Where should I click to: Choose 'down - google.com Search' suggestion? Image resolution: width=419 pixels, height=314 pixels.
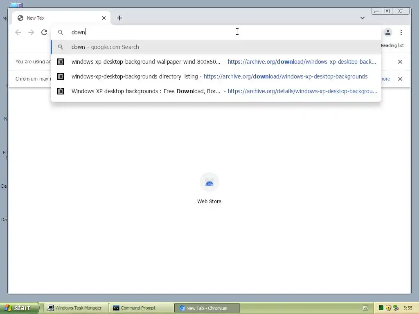216,47
